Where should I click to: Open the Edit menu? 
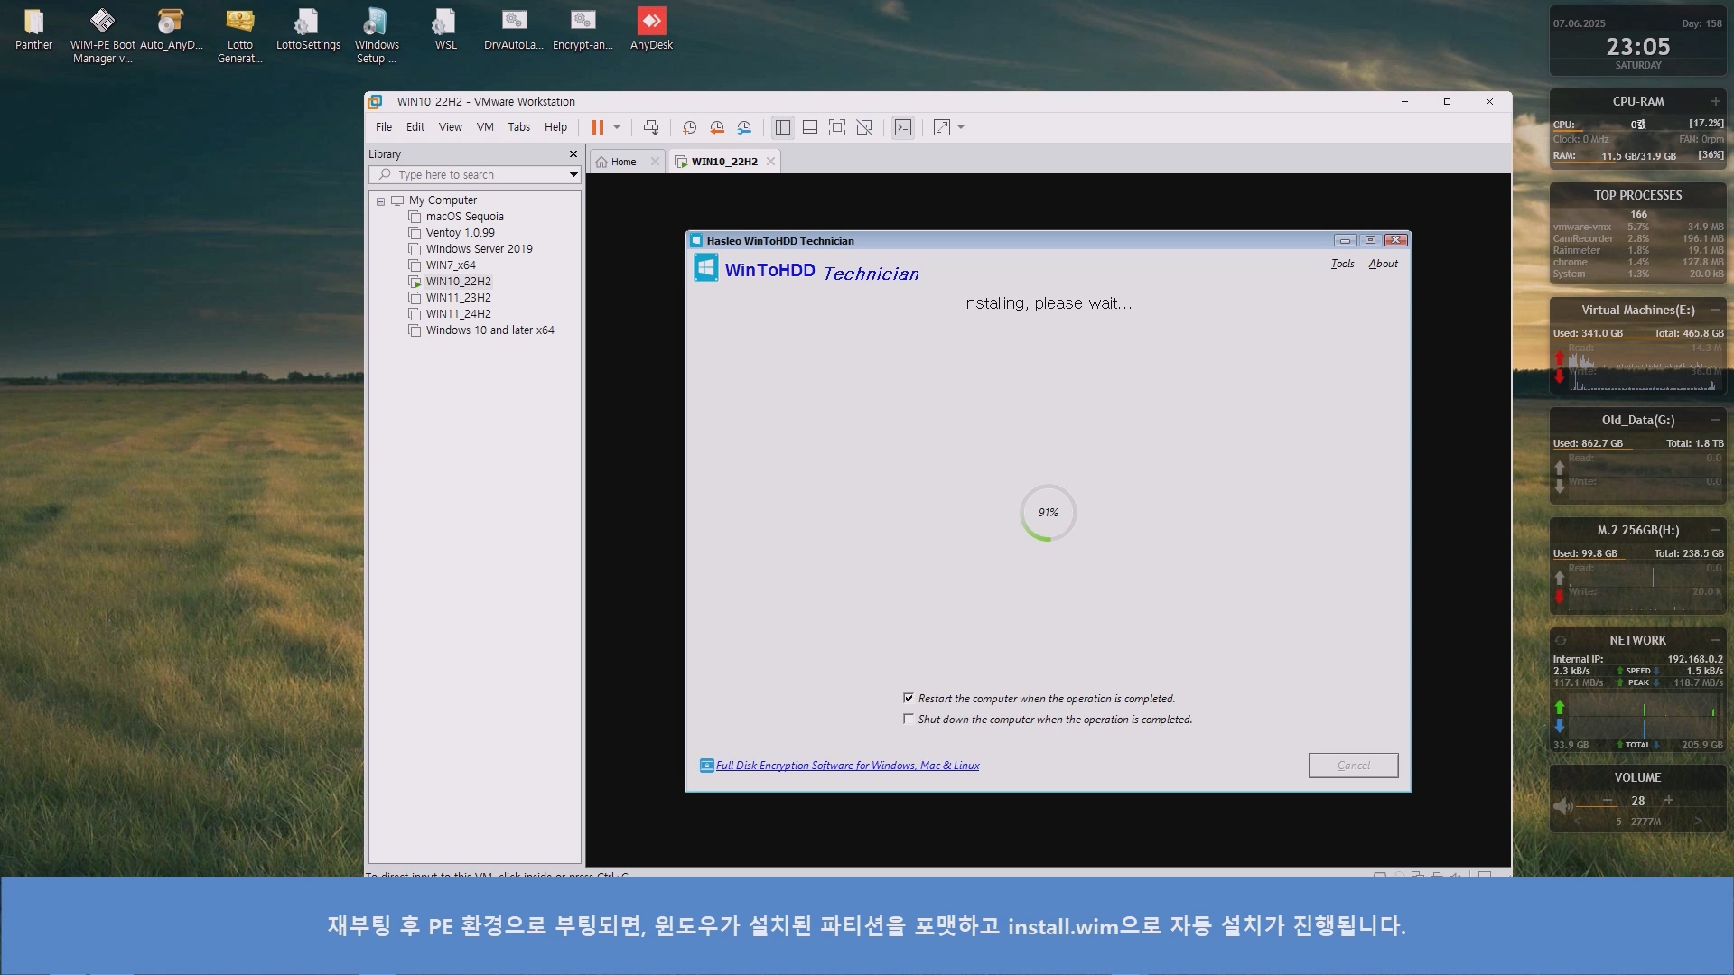(x=415, y=127)
